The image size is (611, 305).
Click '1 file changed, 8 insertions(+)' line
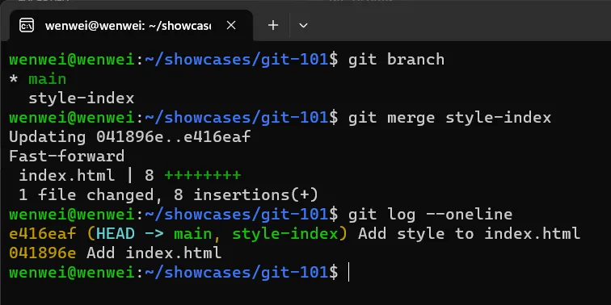point(168,195)
